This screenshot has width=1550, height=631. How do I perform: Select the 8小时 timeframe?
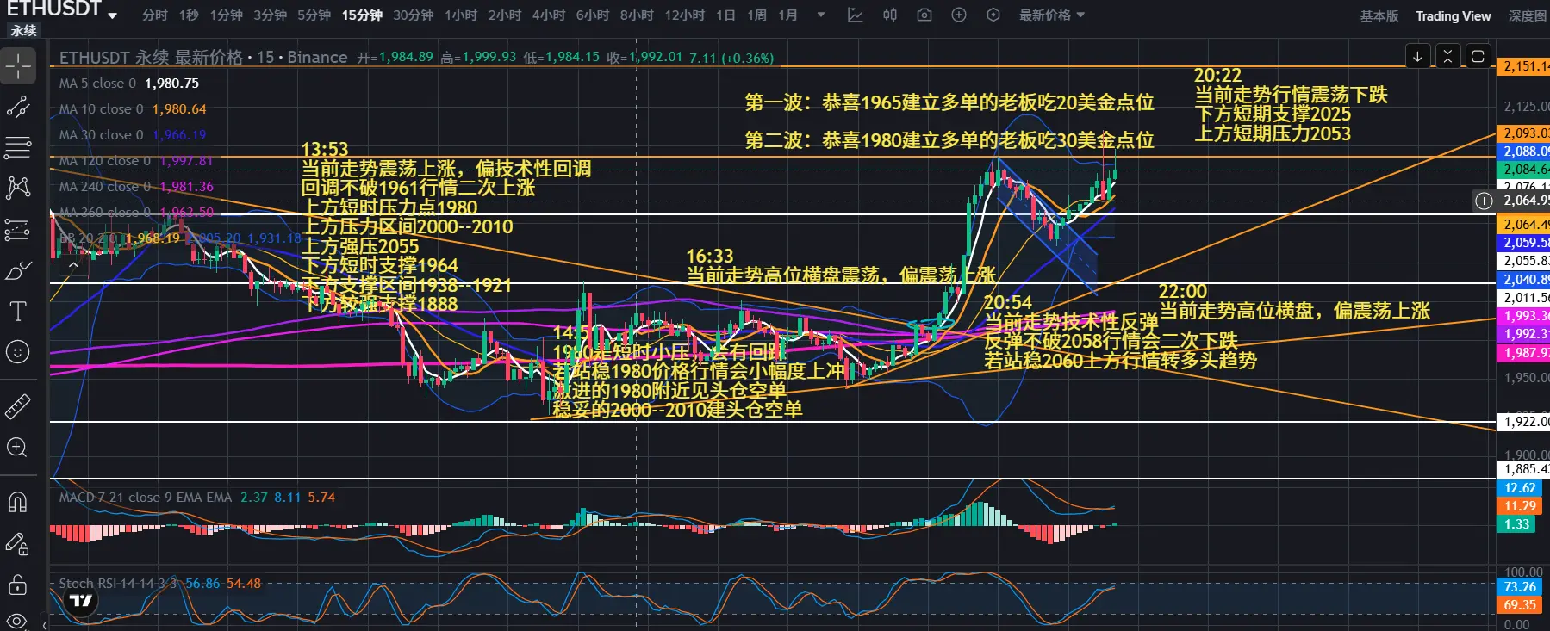(x=637, y=15)
